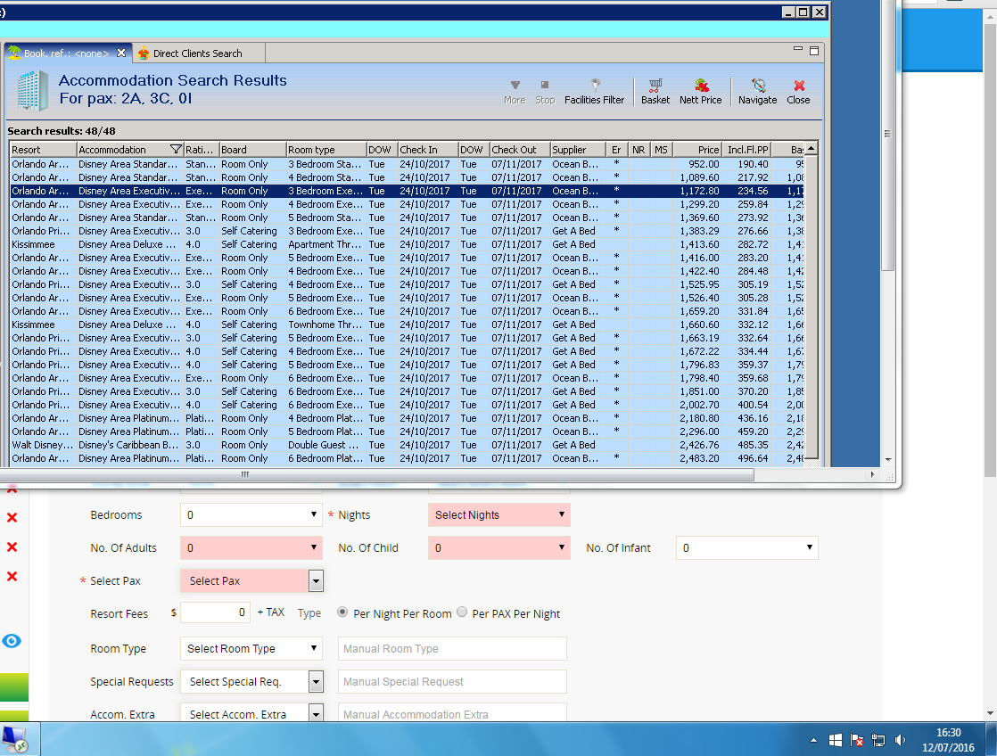
Task: Select Per Night Per Room radio button
Action: 342,612
